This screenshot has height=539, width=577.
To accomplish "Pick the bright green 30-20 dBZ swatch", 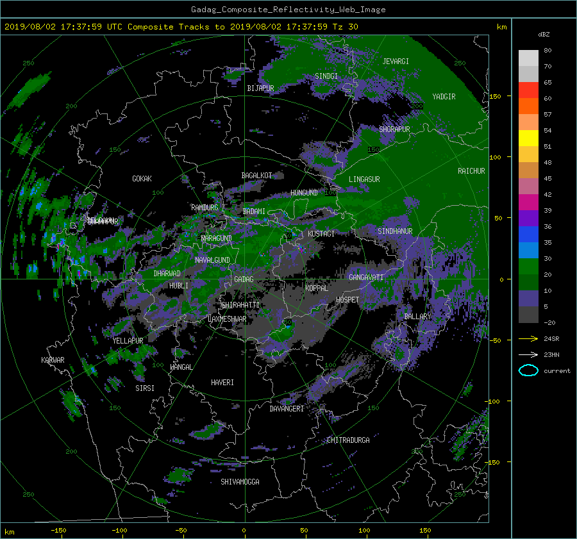I will pos(528,267).
